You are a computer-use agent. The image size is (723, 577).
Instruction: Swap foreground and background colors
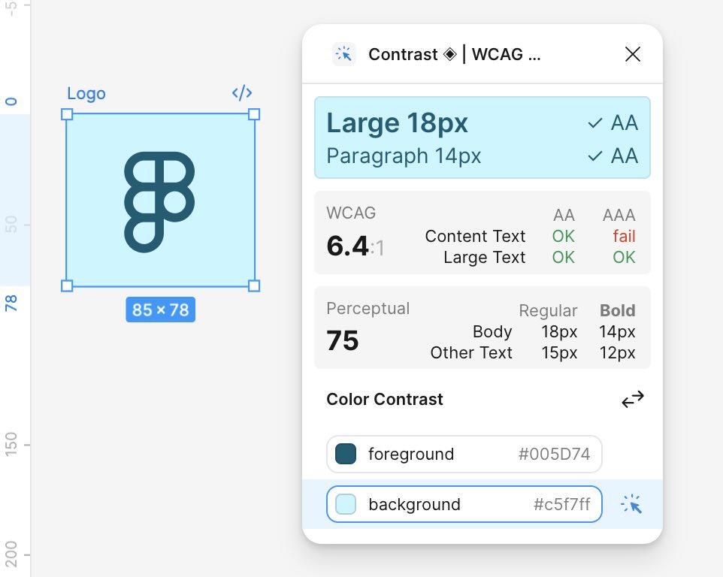point(633,400)
